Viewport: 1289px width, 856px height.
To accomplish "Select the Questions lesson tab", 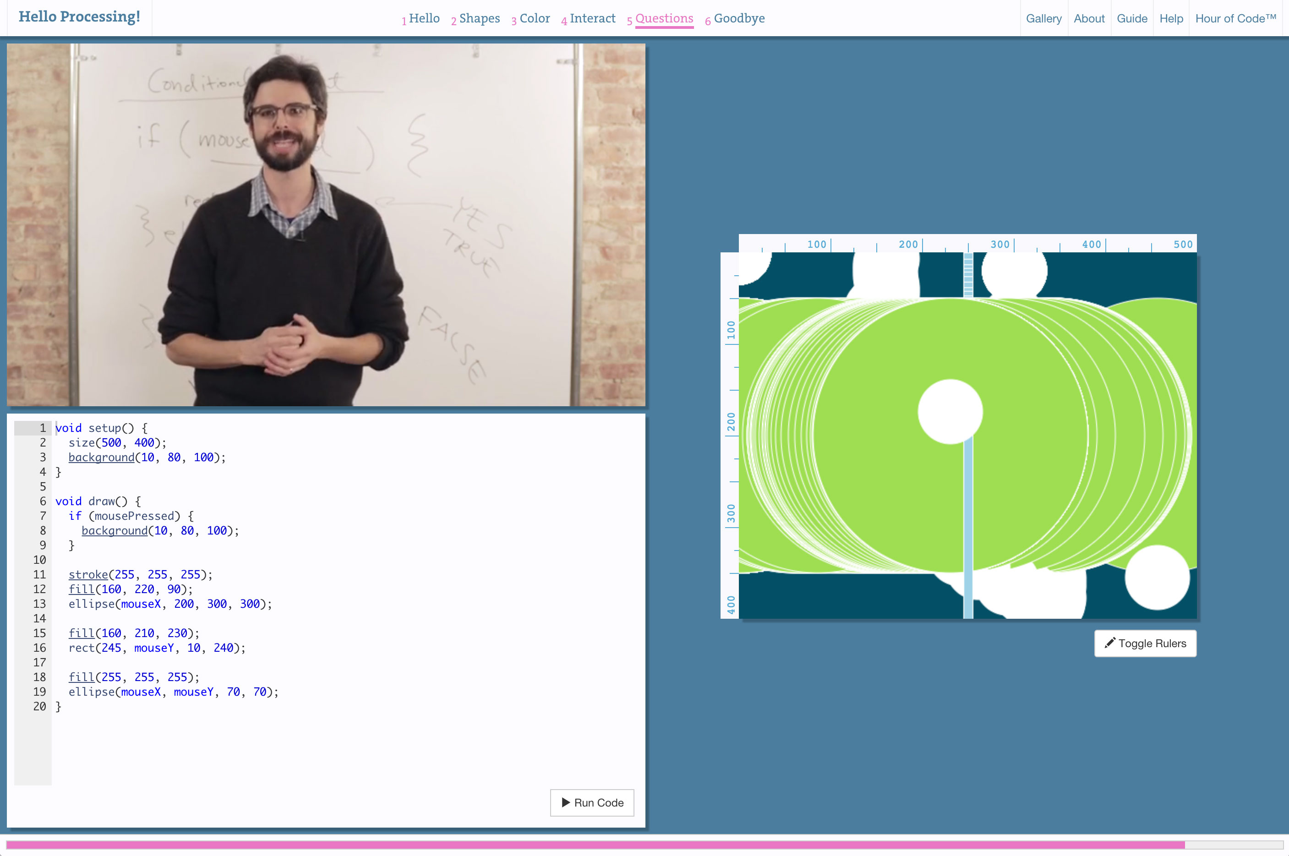I will pos(664,19).
